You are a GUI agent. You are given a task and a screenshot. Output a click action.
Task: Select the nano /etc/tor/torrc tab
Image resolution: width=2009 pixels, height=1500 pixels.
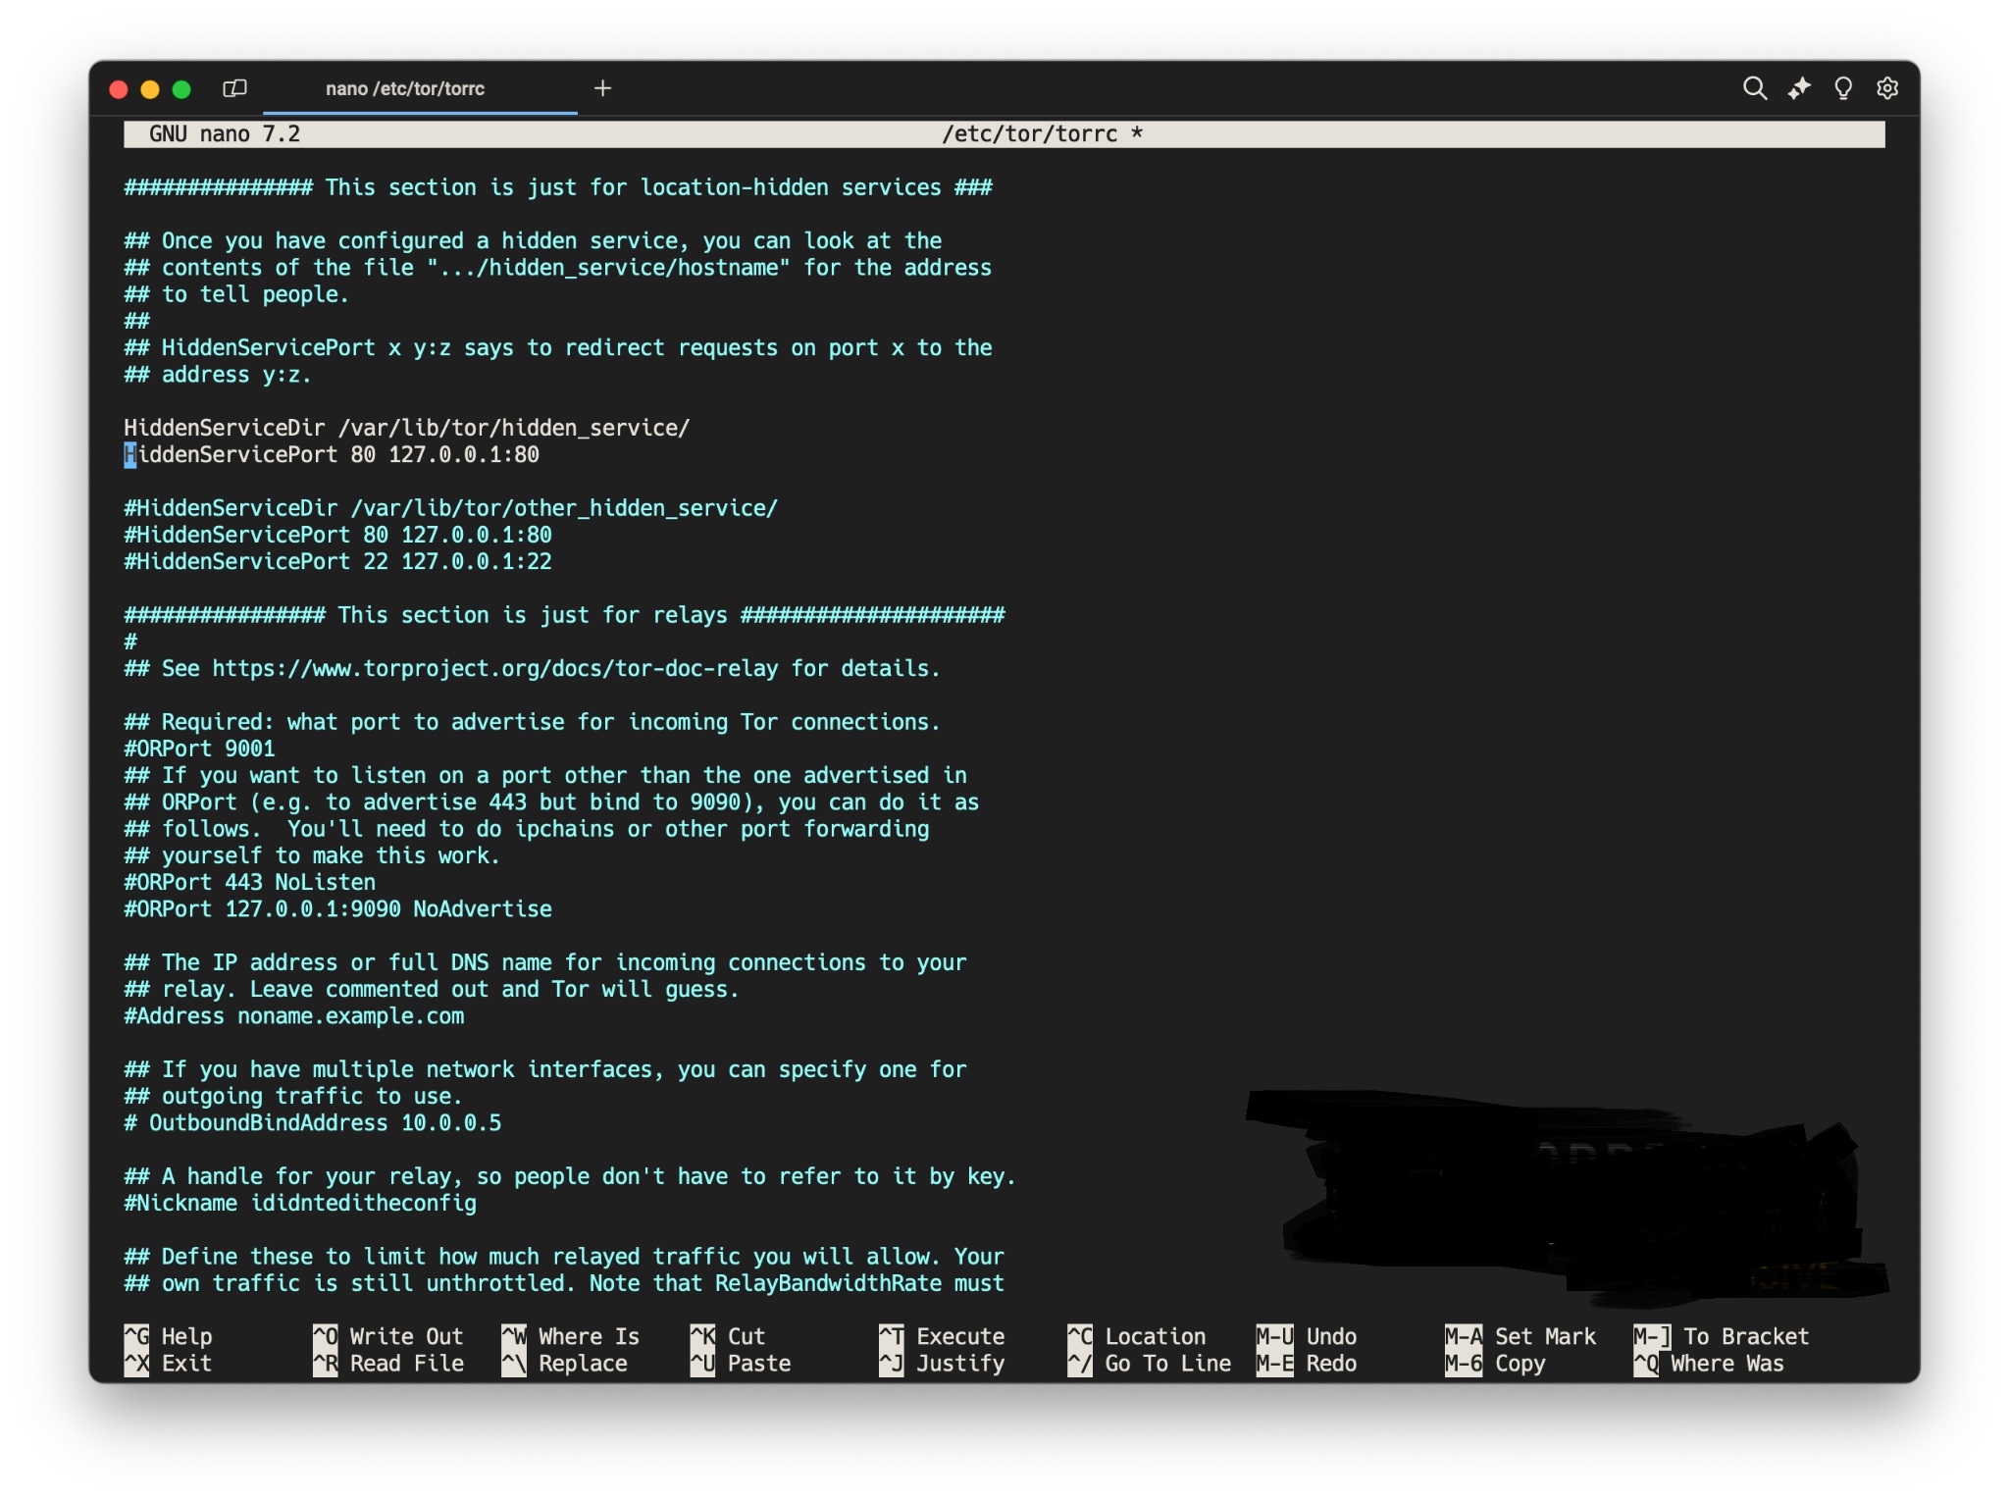tap(405, 88)
